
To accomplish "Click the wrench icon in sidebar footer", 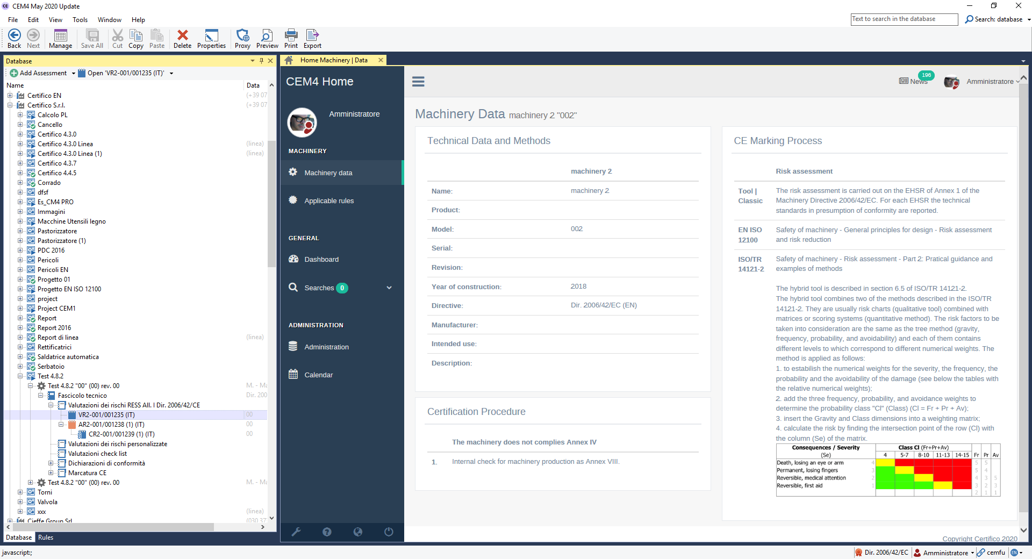I will click(296, 532).
